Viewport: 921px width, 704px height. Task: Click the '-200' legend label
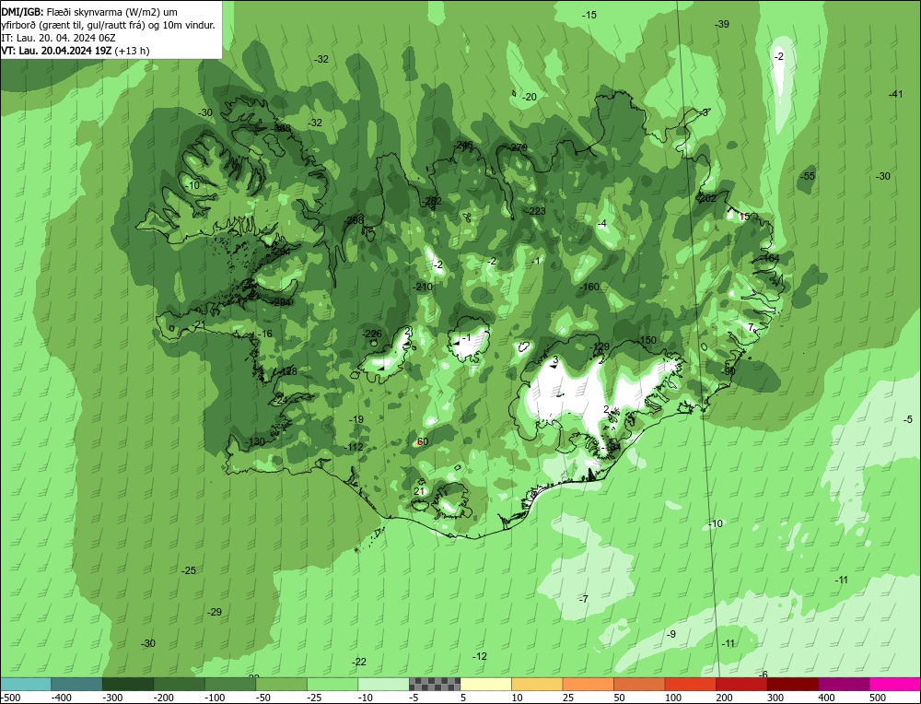click(163, 698)
